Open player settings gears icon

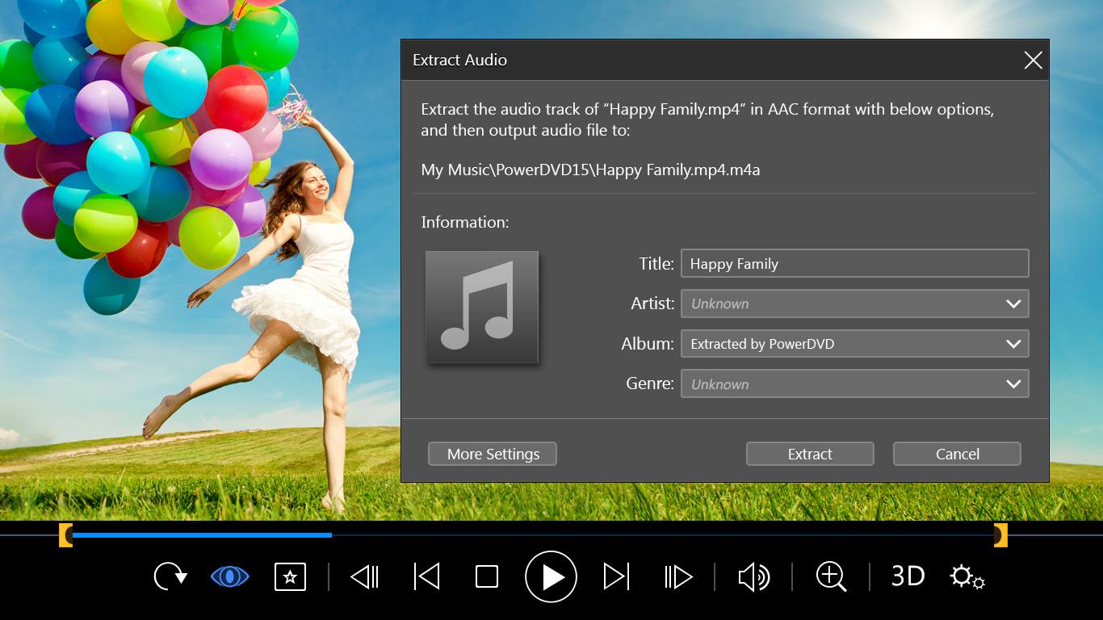[967, 576]
